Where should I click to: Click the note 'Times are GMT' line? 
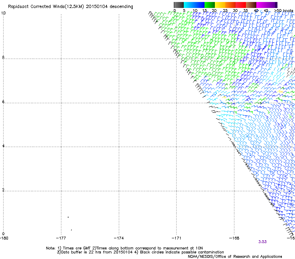tap(124, 248)
